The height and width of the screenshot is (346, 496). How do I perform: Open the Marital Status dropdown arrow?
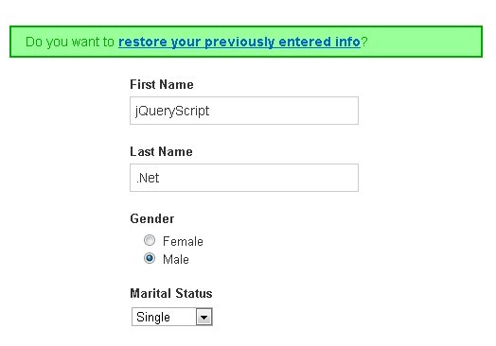point(204,317)
